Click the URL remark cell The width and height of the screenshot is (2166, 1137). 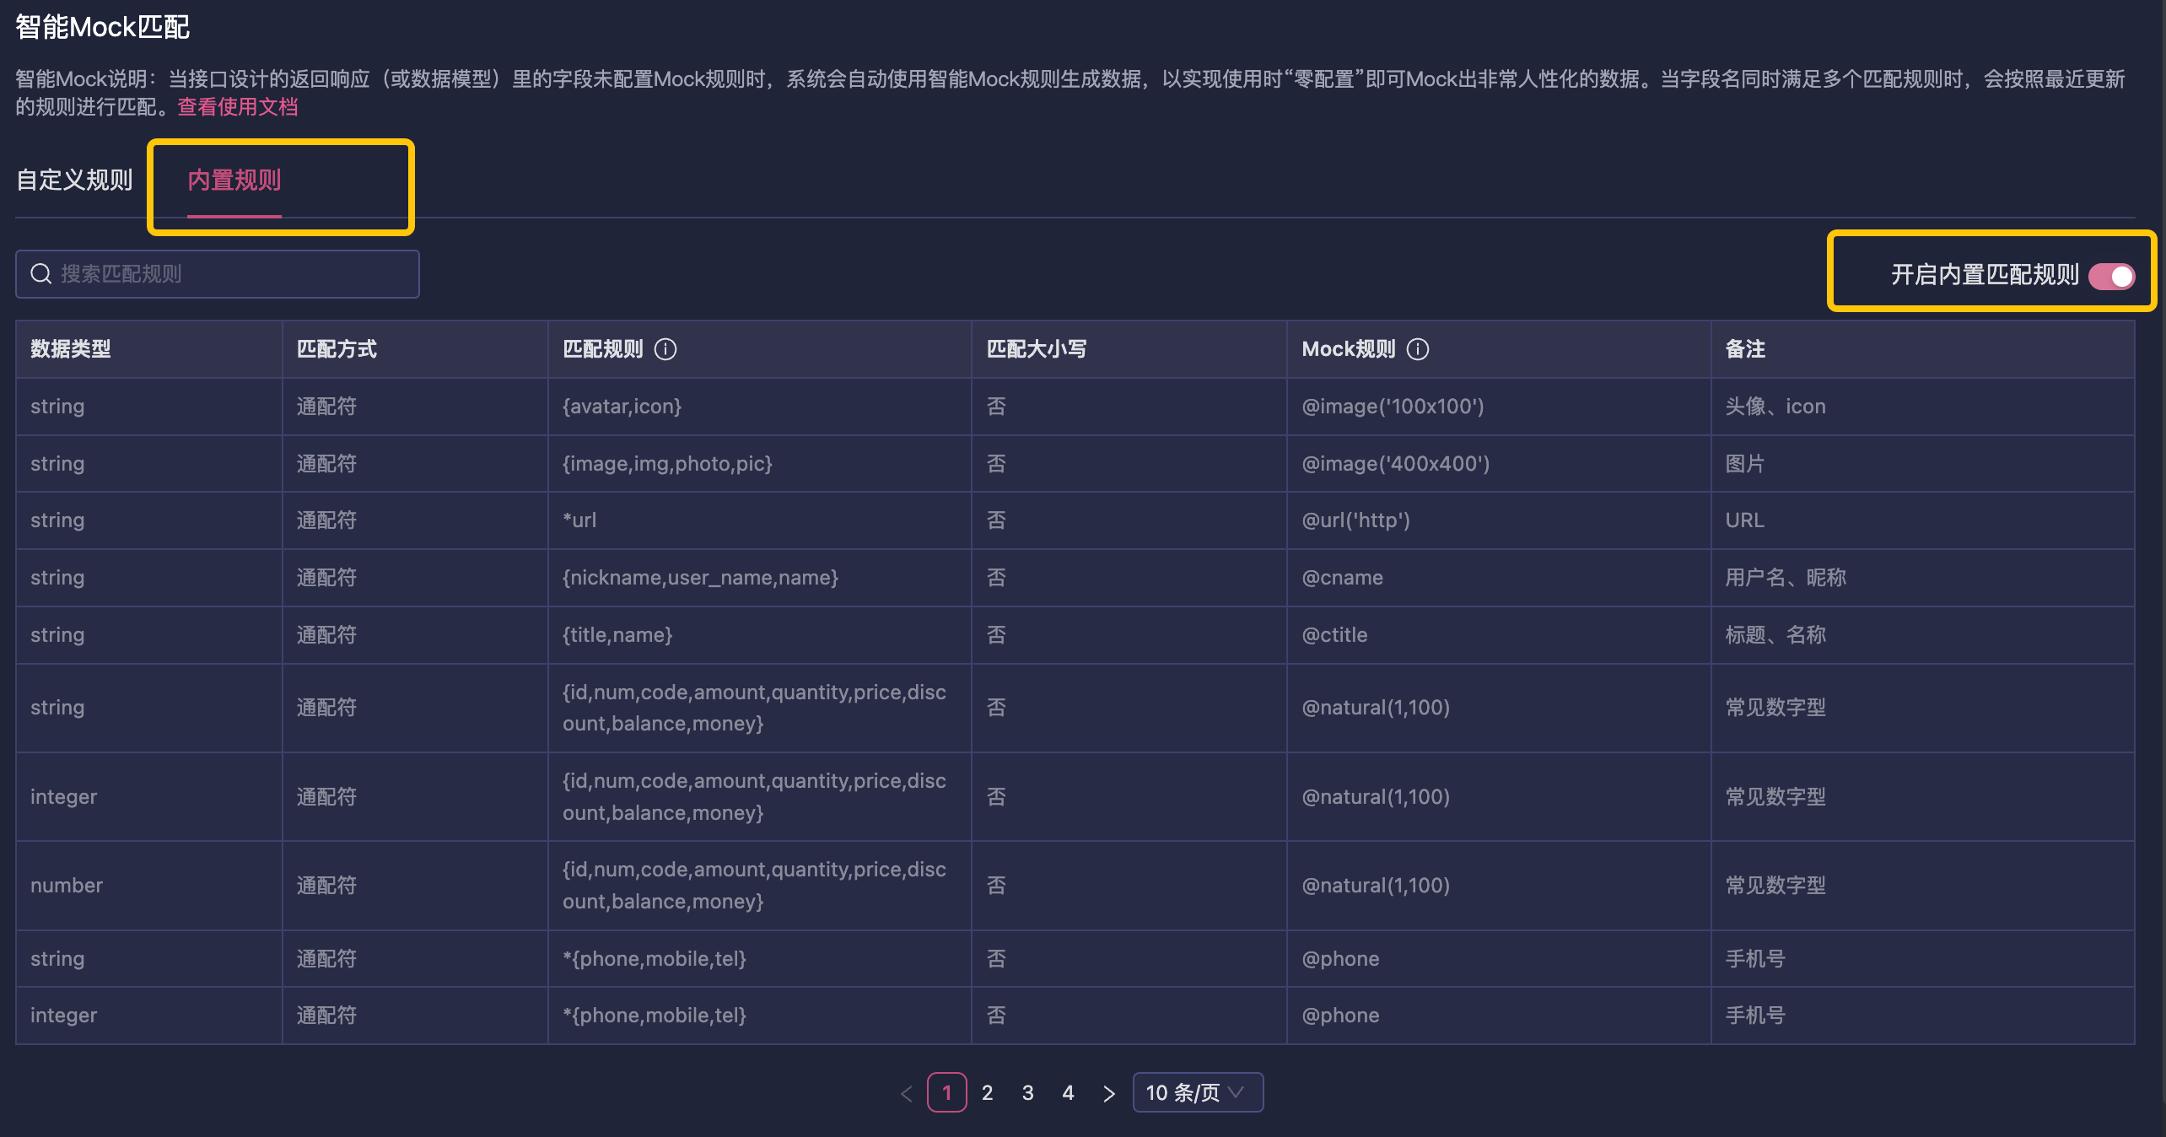[1922, 520]
